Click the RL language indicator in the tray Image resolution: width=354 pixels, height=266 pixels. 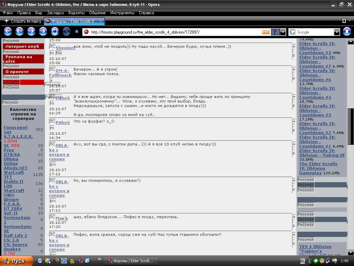point(302,261)
